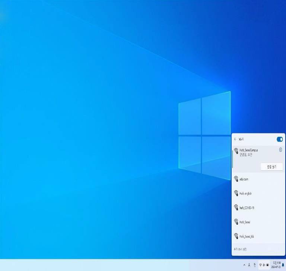
Task: Click the Hufs_Seoul network signal icon
Action: pyautogui.click(x=236, y=222)
